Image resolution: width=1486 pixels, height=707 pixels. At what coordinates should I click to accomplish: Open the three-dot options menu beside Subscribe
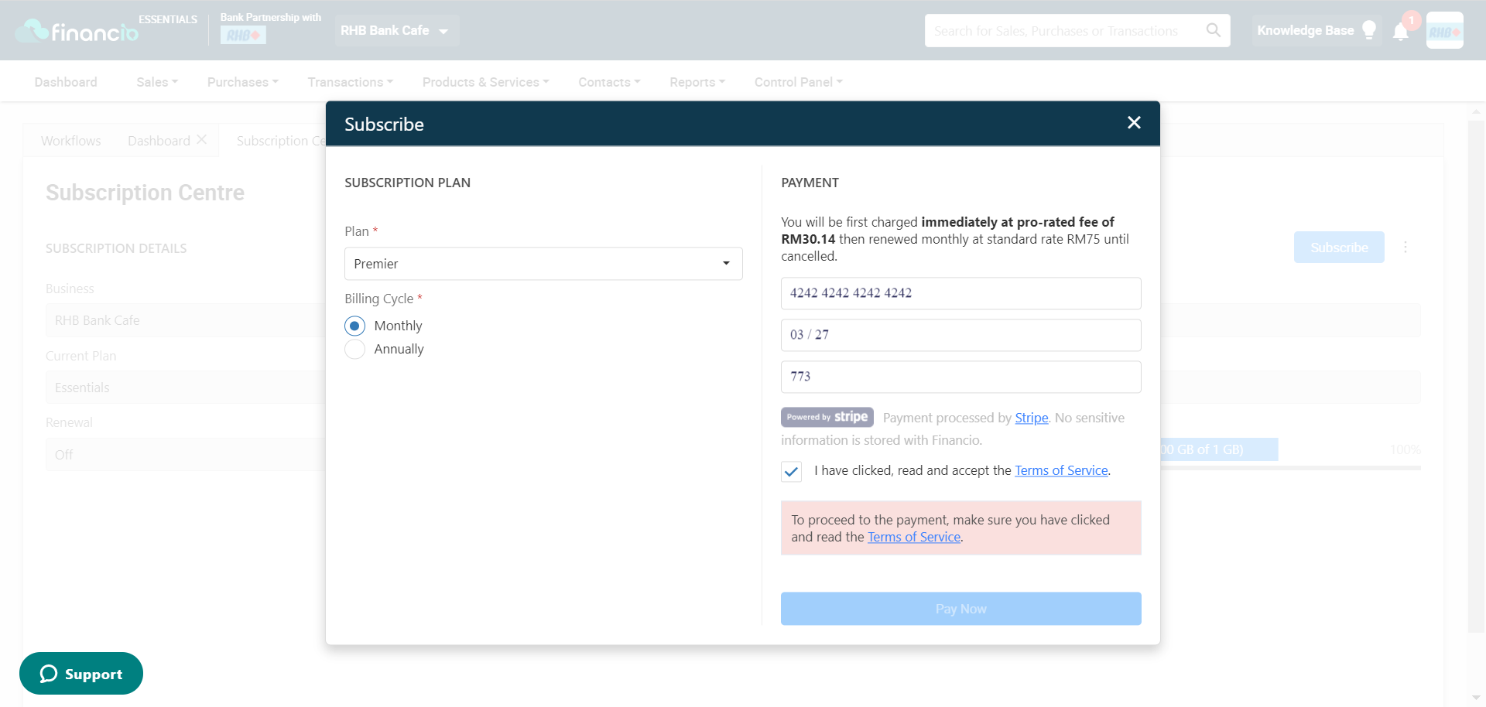click(x=1406, y=248)
